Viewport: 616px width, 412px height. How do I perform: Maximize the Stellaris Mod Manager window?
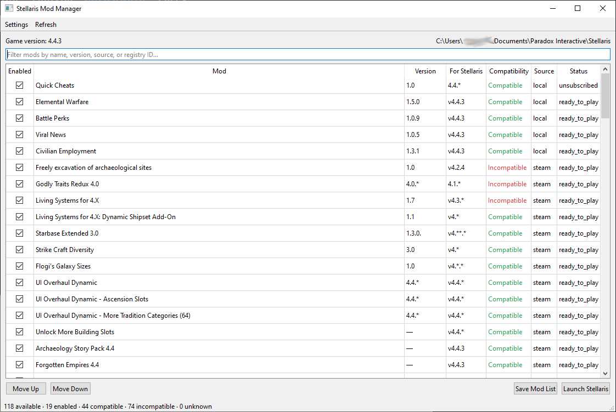click(578, 8)
